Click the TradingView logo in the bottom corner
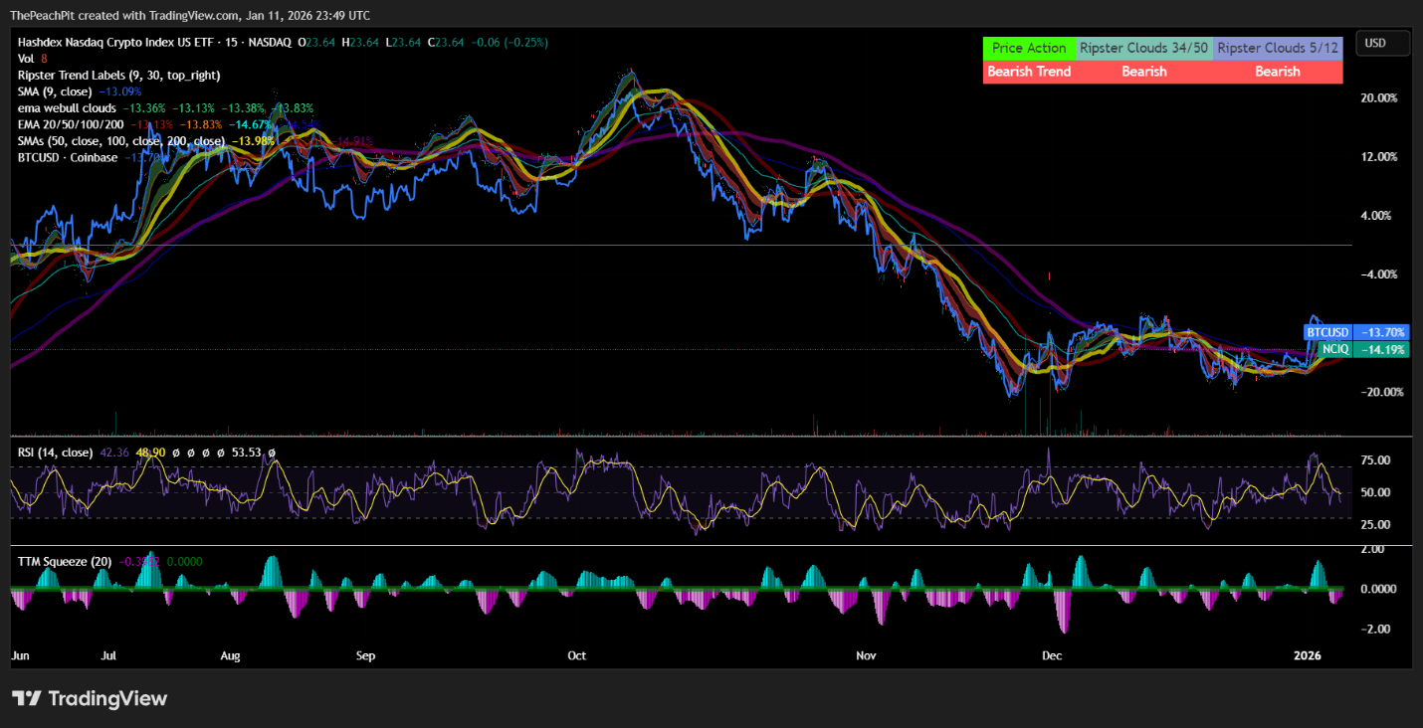Screen dimensions: 1423x728 pos(90,698)
